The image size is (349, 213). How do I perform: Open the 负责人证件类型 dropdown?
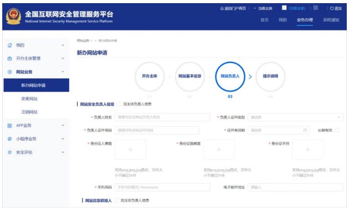[296, 117]
